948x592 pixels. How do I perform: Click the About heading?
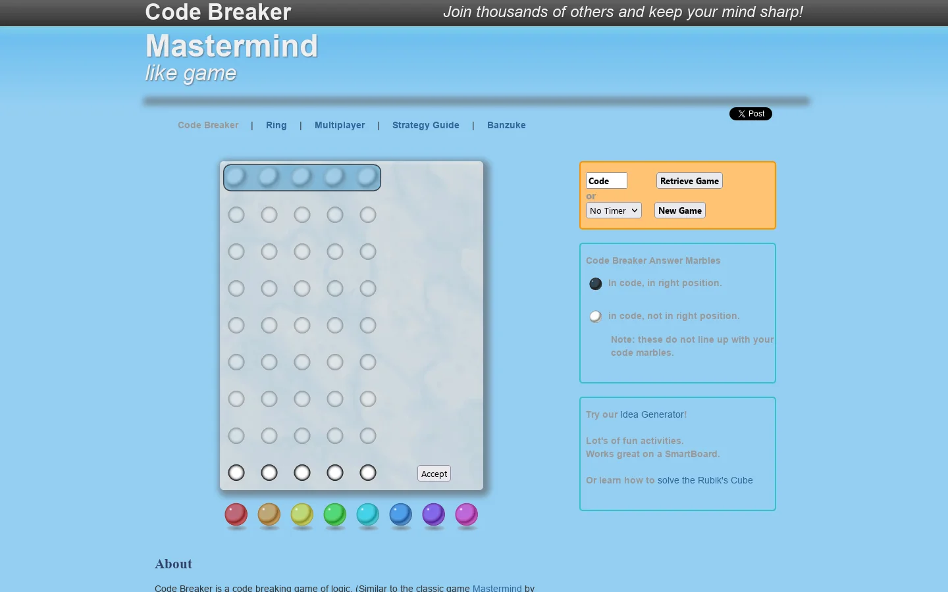coord(174,564)
